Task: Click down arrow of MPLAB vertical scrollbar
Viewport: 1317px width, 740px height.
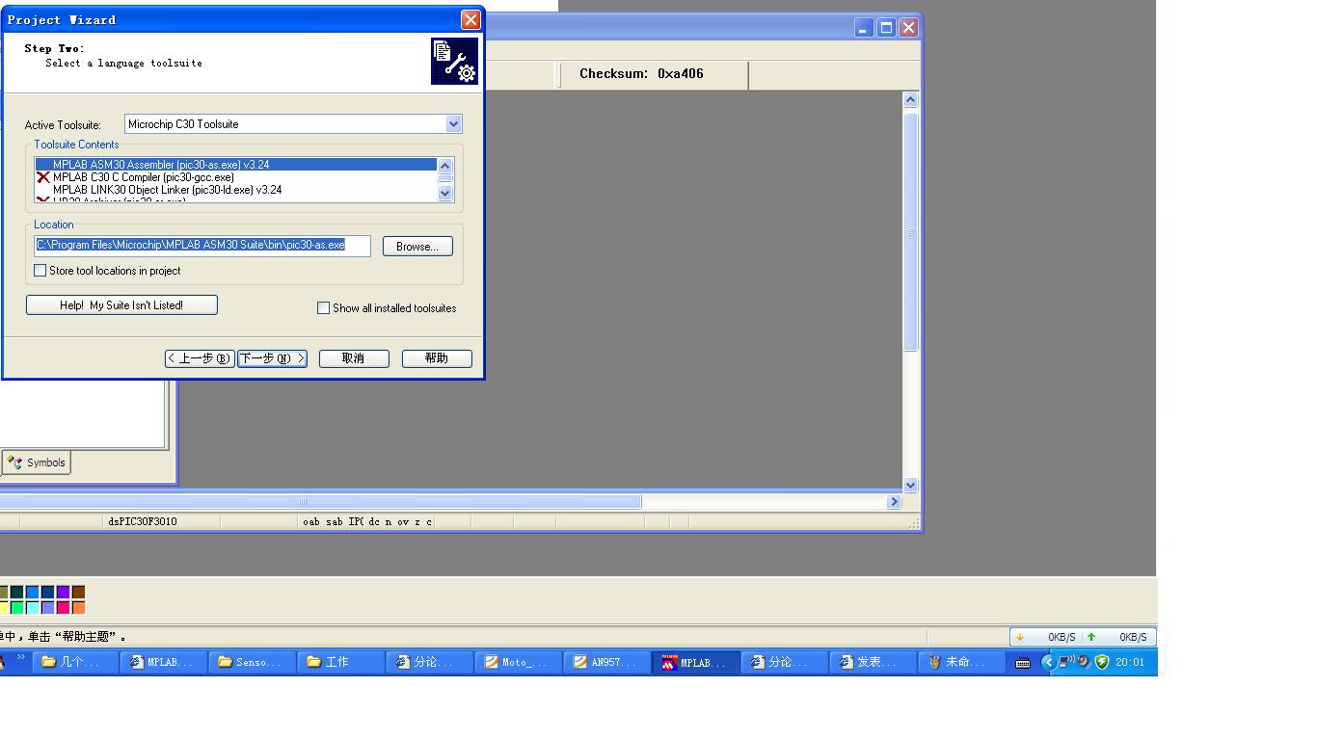Action: click(x=911, y=486)
